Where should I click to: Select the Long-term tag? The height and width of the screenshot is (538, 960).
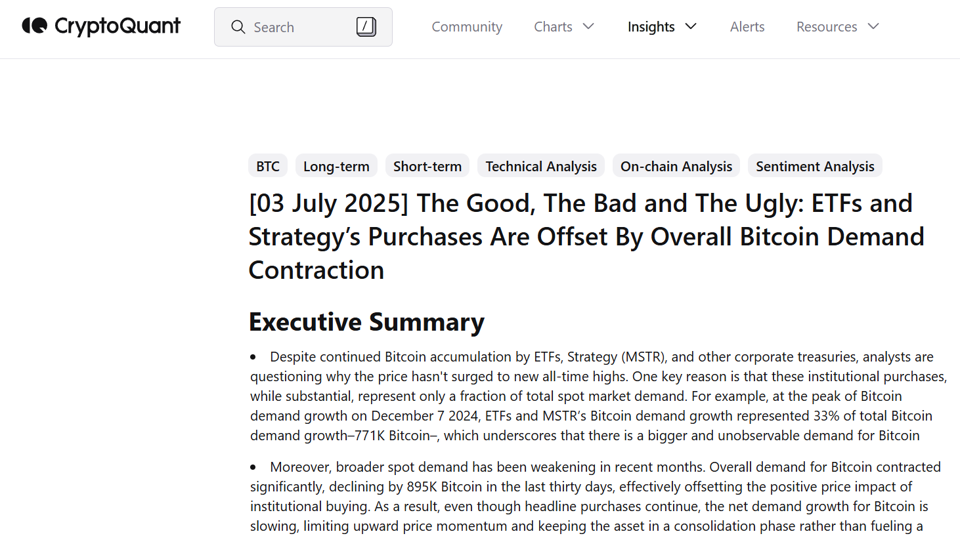point(336,166)
